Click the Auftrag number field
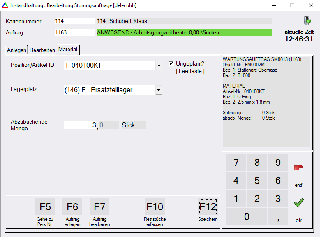The image size is (321, 238). (x=74, y=32)
